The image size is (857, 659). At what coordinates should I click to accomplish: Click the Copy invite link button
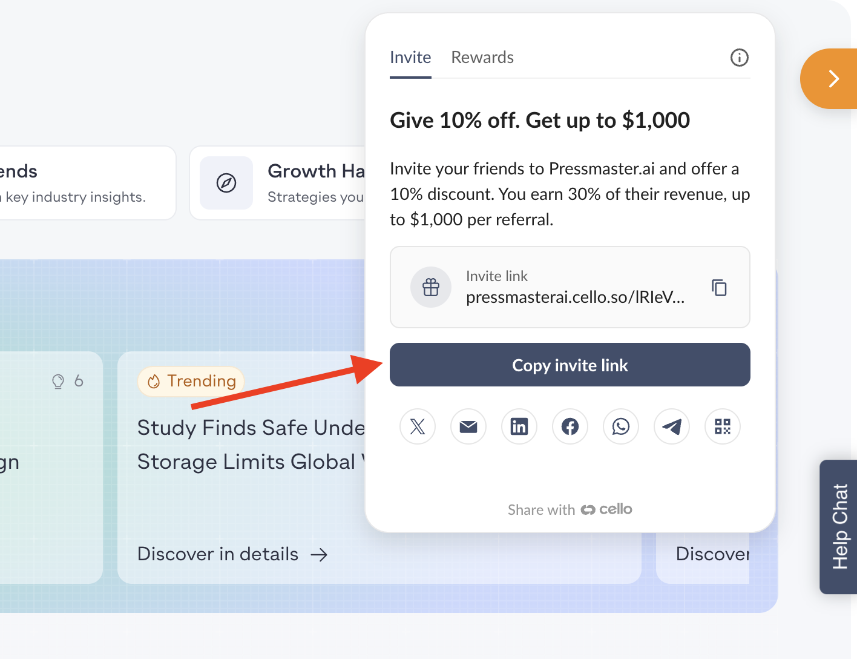(570, 365)
